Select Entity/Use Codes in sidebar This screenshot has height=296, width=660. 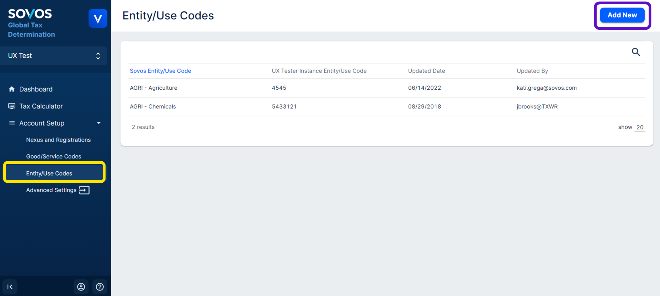click(x=49, y=173)
